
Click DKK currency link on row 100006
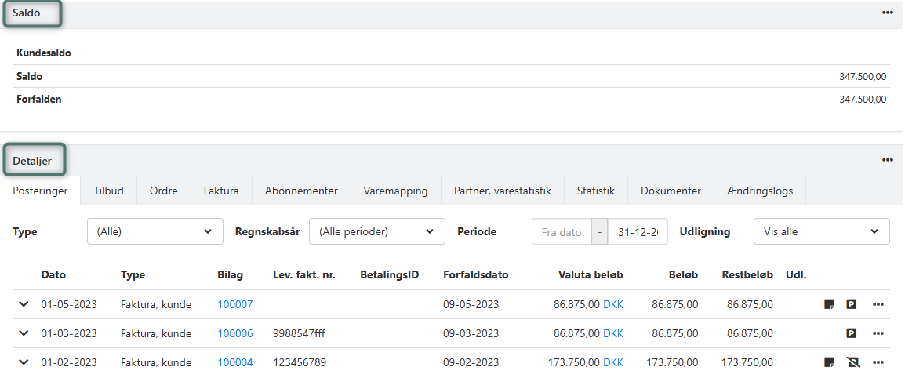tap(613, 333)
